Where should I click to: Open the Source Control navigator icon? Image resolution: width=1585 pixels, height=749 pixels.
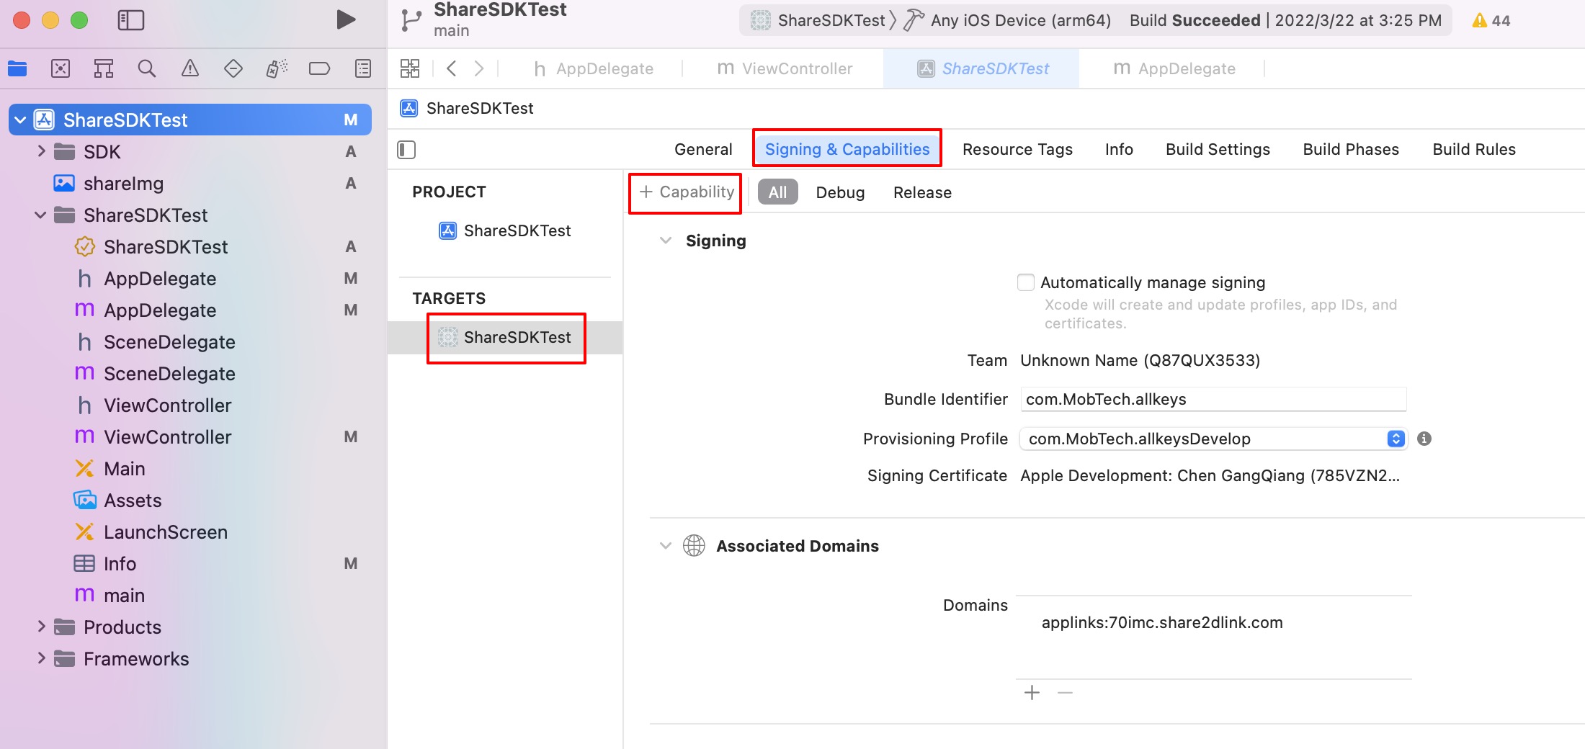click(x=61, y=68)
